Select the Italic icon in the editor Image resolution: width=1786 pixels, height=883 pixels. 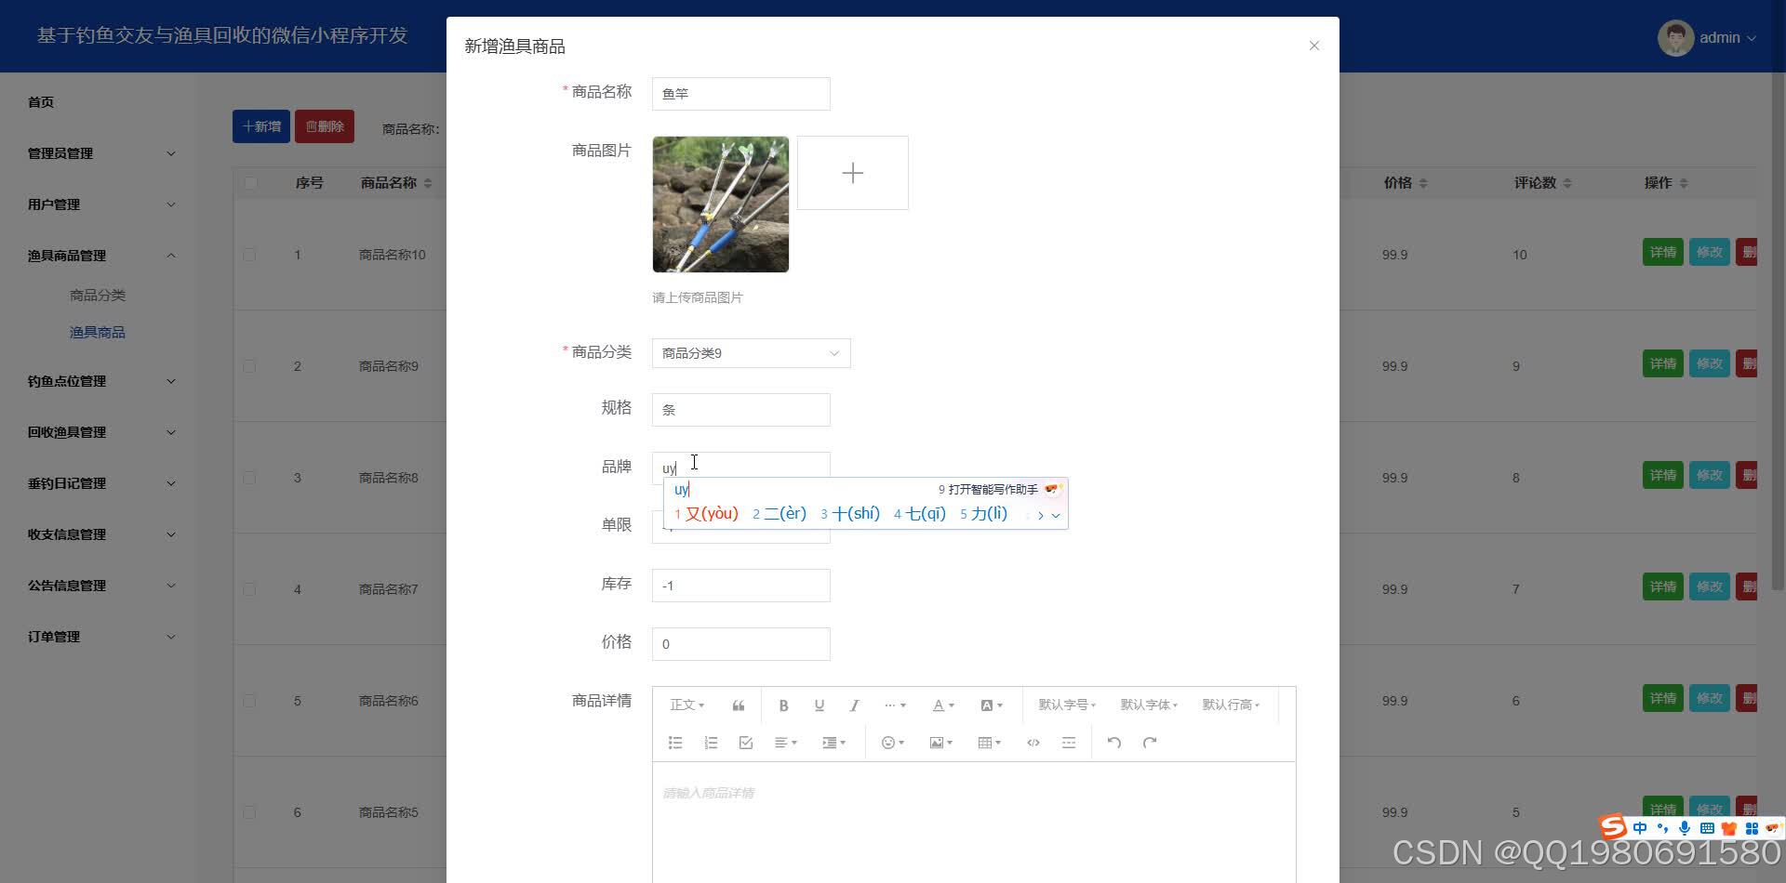click(854, 705)
